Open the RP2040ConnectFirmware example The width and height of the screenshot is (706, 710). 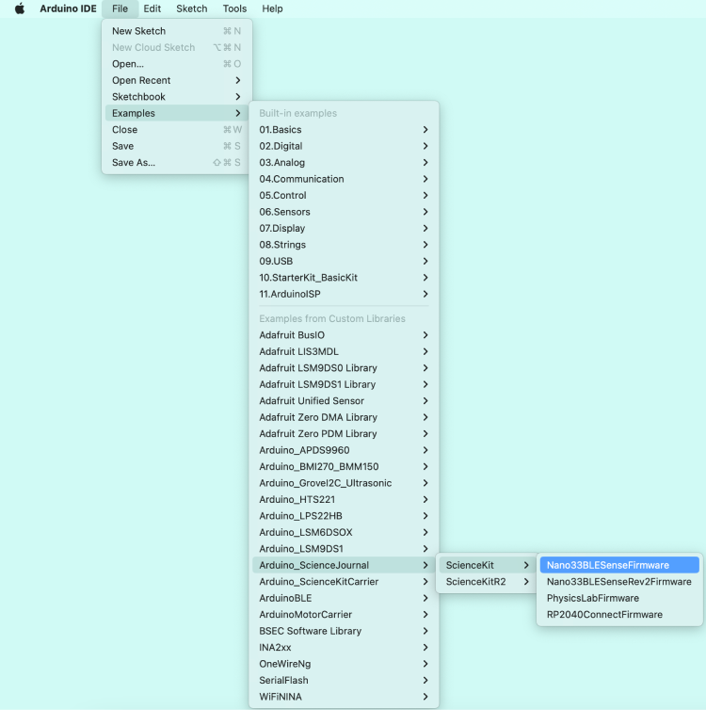[604, 615]
